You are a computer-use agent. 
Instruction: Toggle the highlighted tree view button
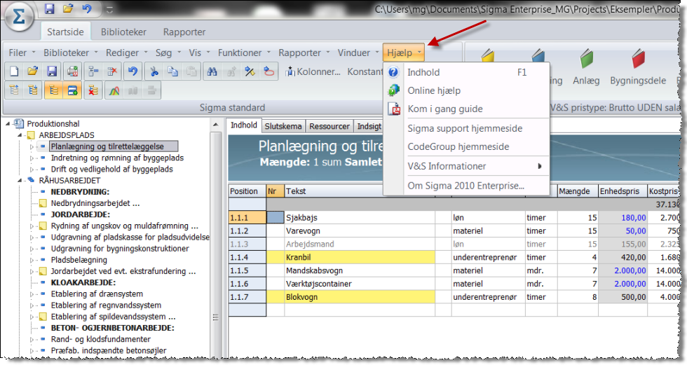pyautogui.click(x=52, y=90)
